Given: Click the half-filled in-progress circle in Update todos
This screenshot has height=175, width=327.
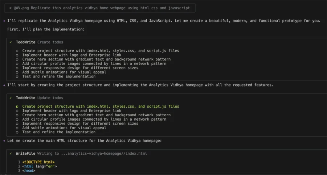Looking at the screenshot, I should 17,107.
